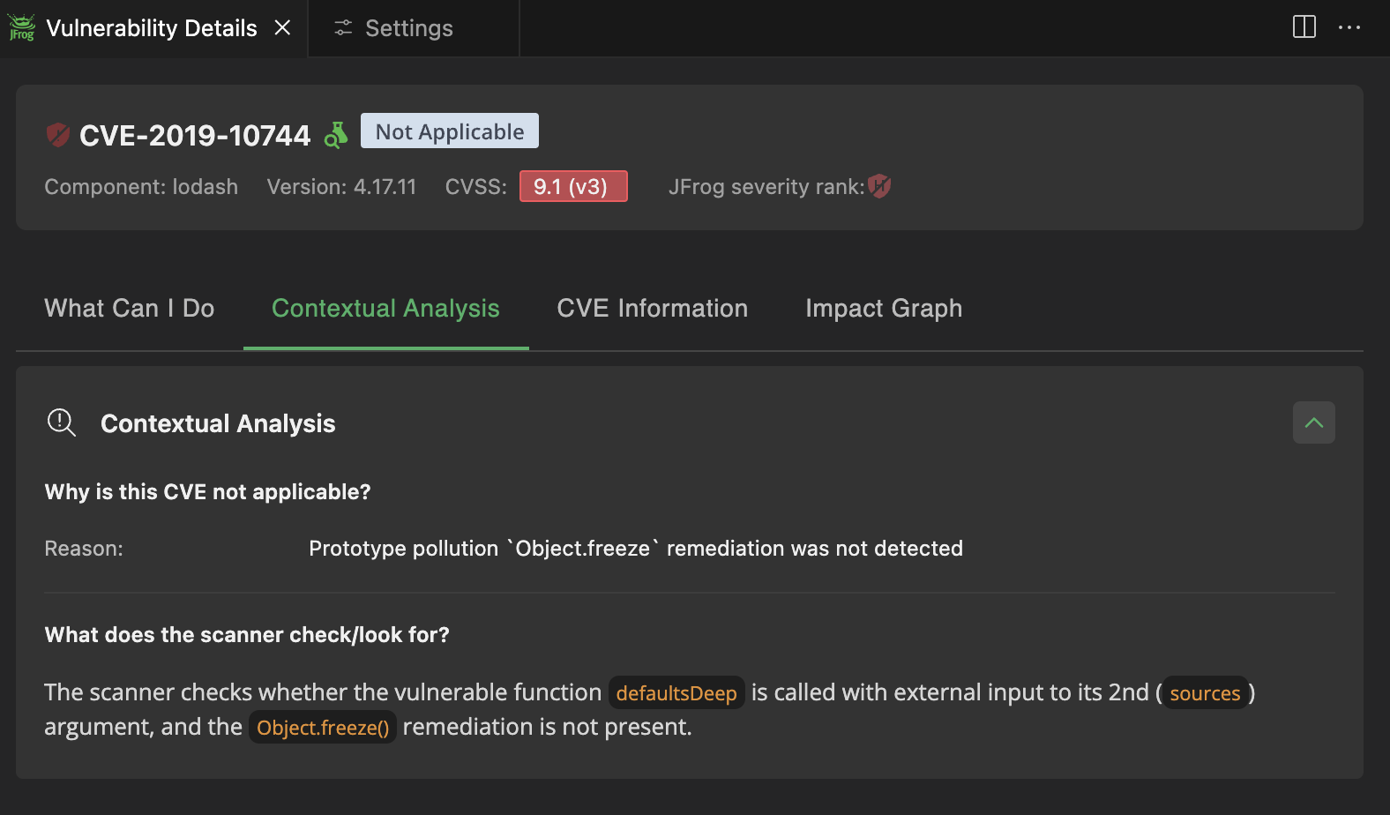Click the red 9.1 (v3) CVSS badge
Screen dimensions: 1390x815
tap(573, 186)
